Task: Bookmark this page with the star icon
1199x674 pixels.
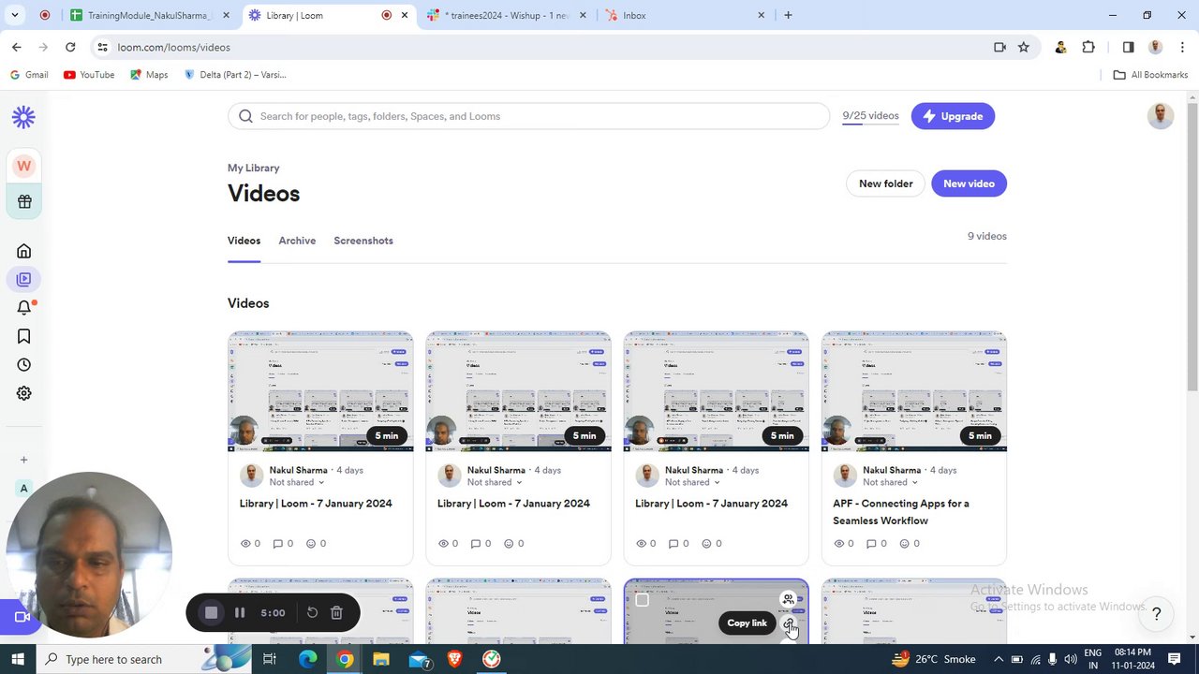Action: click(1024, 47)
